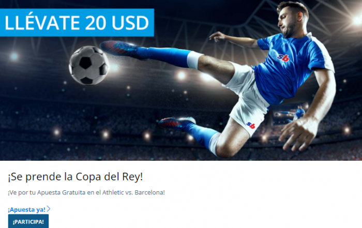Click the stadium big screen behind the player

coord(289,114)
